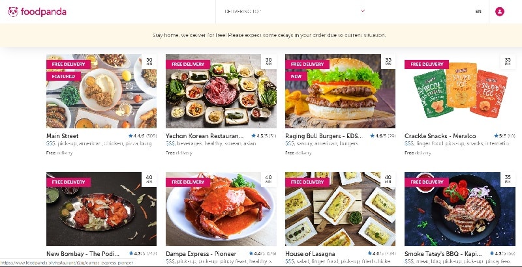The width and height of the screenshot is (522, 267).
Task: Open the user account profile icon
Action: click(x=499, y=12)
